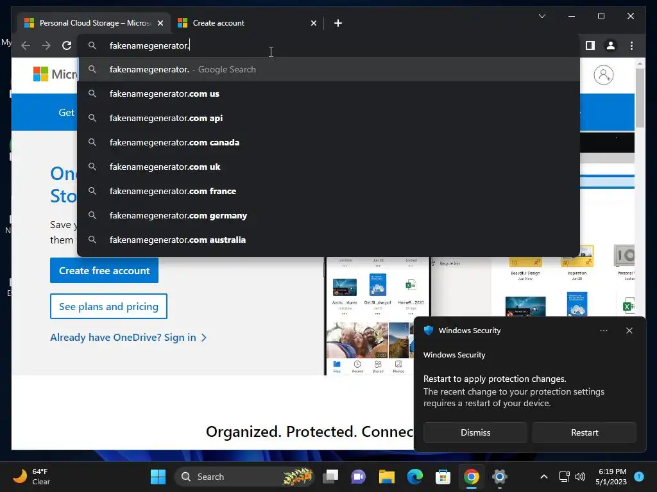Click the page vertical scrollbar thumb
This screenshot has width=657, height=492.
(x=640, y=97)
